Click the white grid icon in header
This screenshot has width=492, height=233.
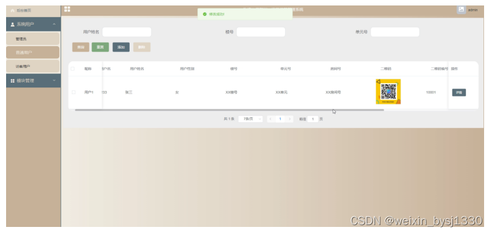[67, 9]
